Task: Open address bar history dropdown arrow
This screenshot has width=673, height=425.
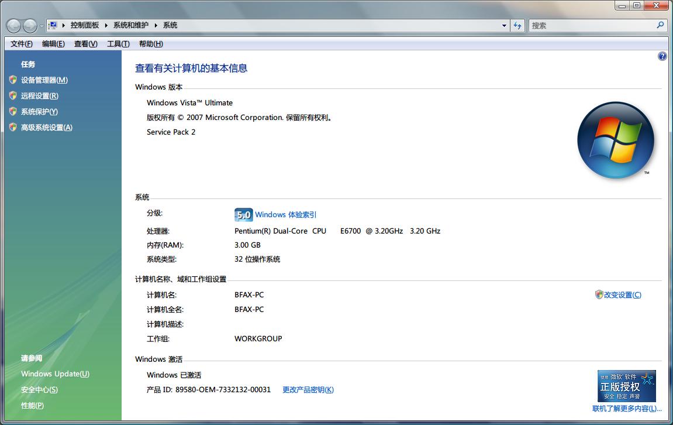Action: tap(505, 25)
